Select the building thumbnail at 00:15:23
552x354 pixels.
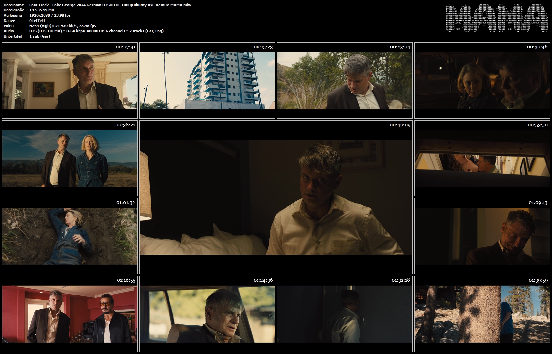(x=207, y=80)
